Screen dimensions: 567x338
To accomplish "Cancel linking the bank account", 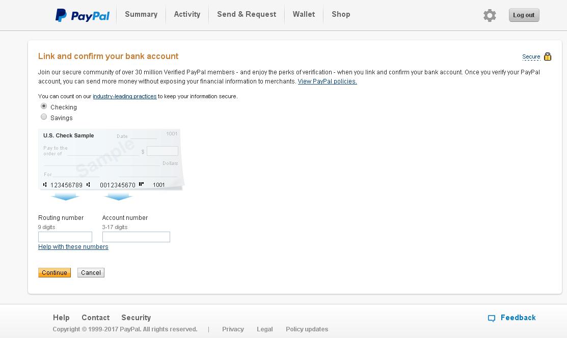I will tap(91, 272).
